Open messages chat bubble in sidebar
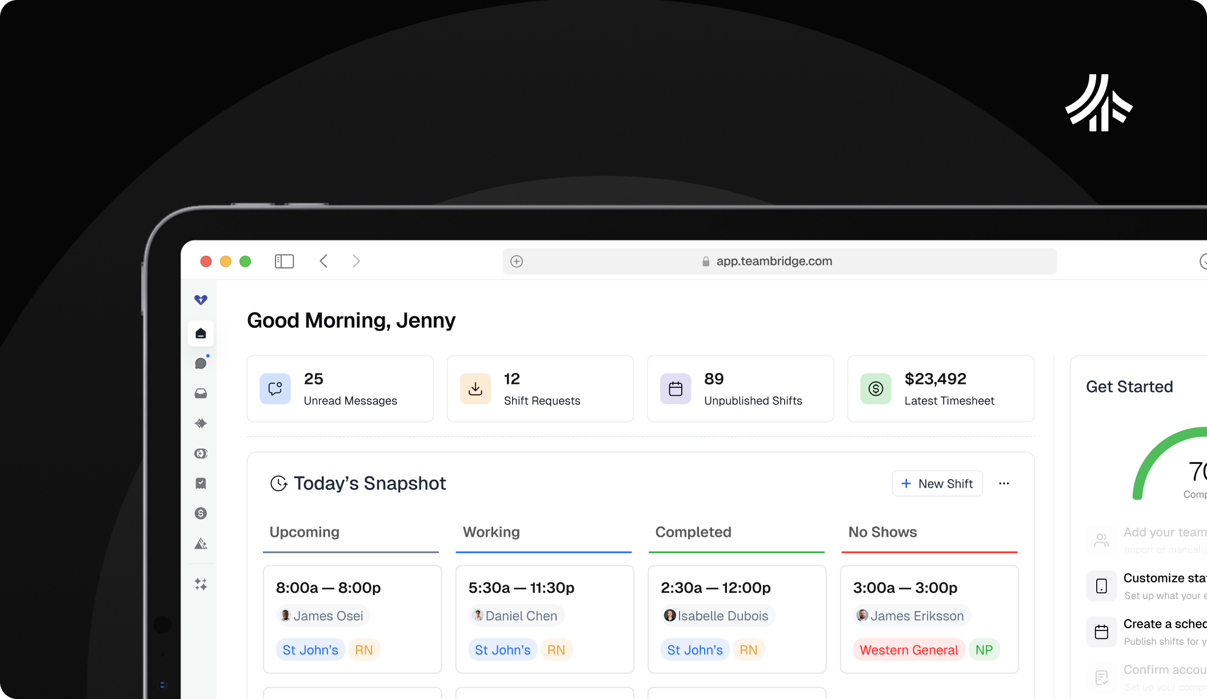The image size is (1207, 699). 201,363
